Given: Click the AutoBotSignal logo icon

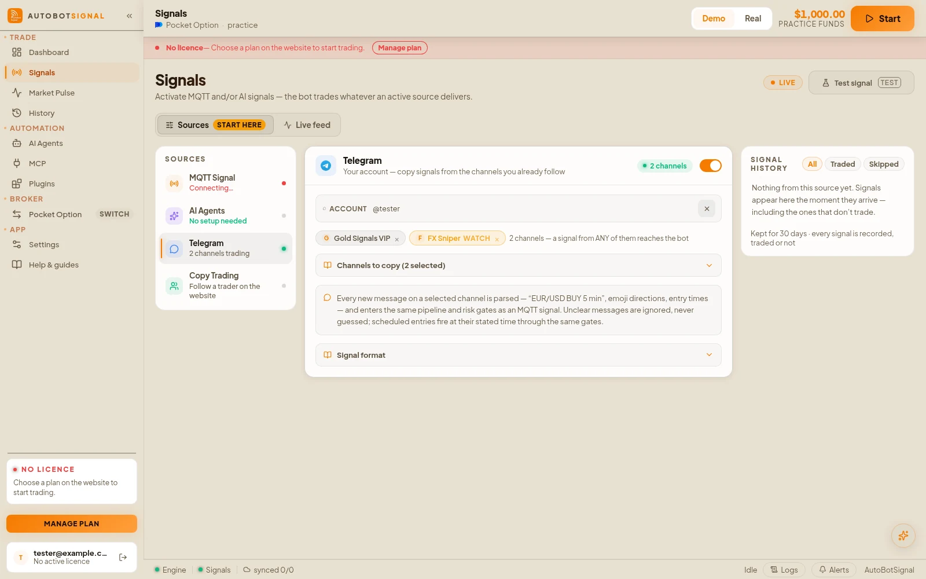Looking at the screenshot, I should 15,16.
